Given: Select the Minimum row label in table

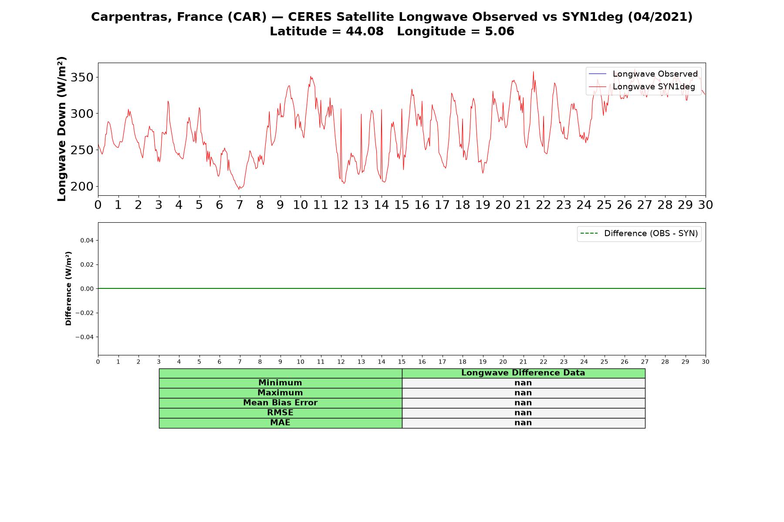Looking at the screenshot, I should click(280, 383).
